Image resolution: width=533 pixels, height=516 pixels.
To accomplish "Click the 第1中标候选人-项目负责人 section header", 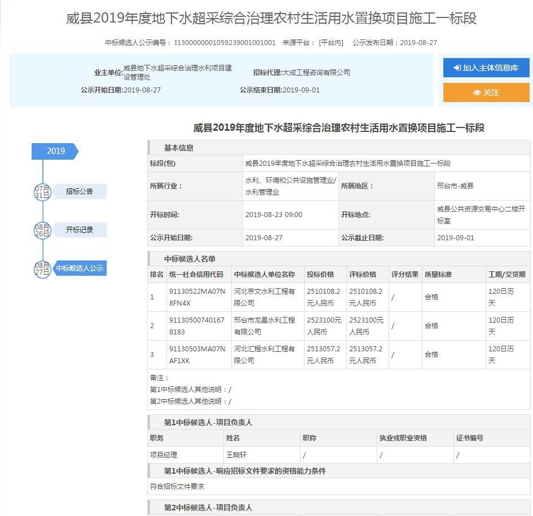I will click(208, 422).
